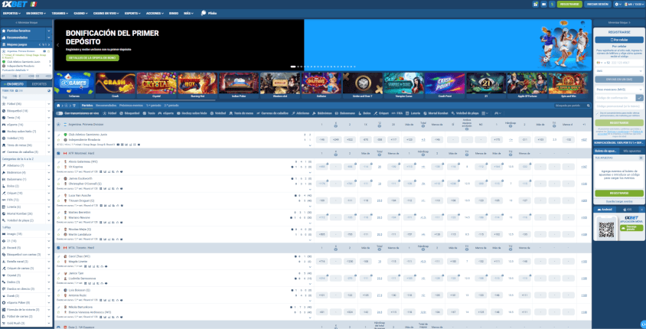
Task: Confirm code checkmark next to confirmation field
Action: click(640, 98)
